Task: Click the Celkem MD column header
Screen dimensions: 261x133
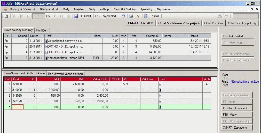Action: 150,36
